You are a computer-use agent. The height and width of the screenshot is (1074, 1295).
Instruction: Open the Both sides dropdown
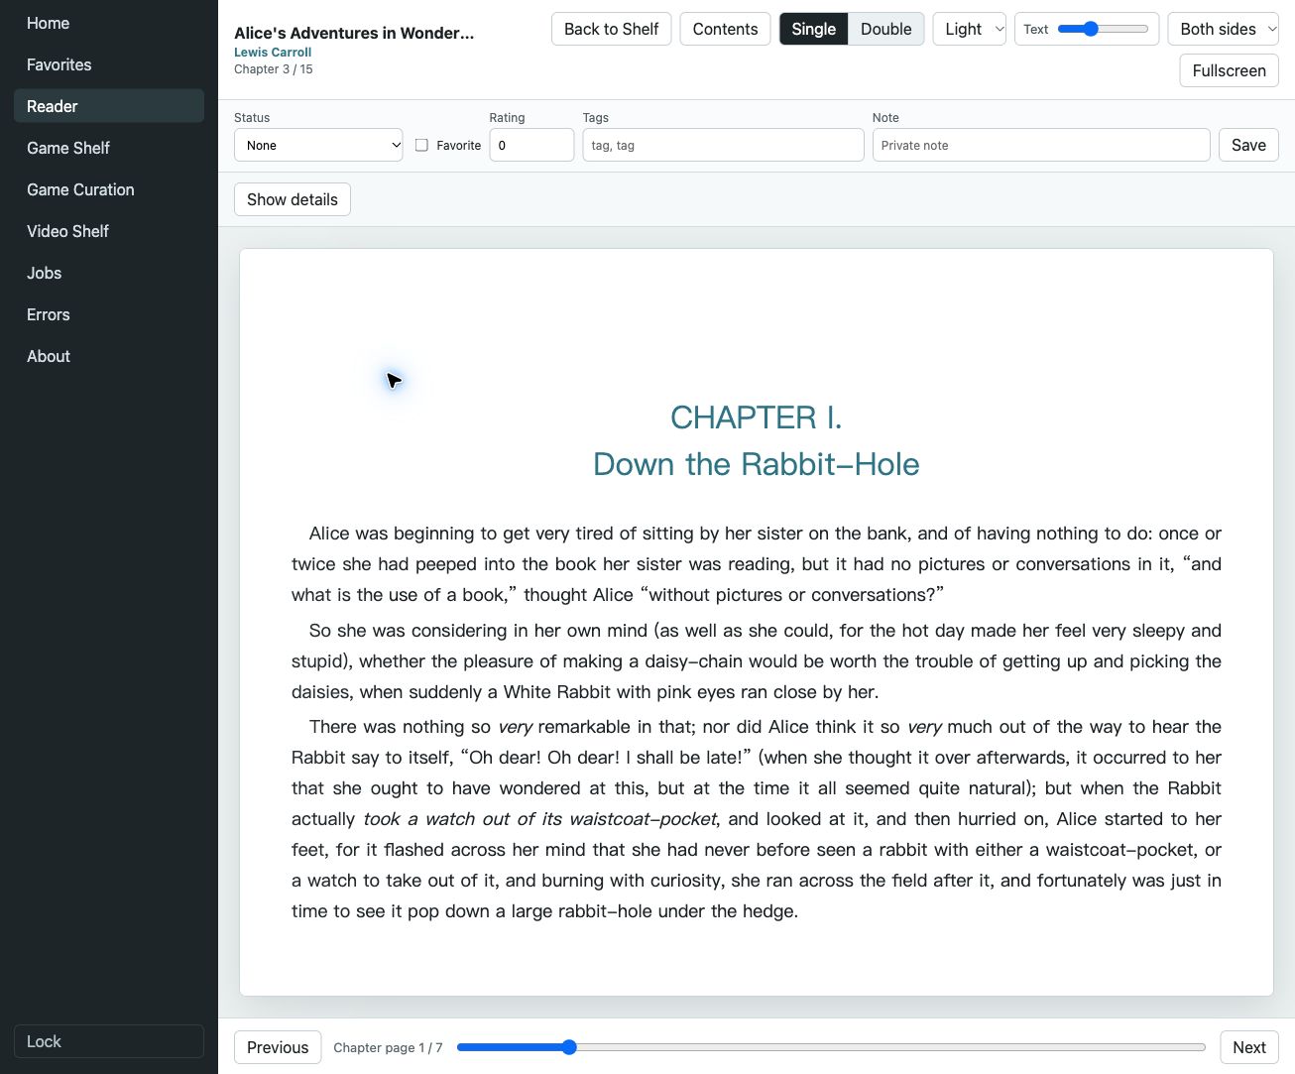point(1224,29)
